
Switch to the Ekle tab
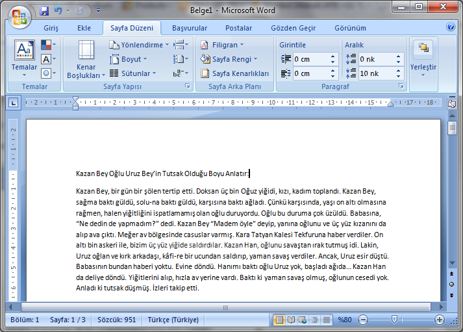click(84, 28)
